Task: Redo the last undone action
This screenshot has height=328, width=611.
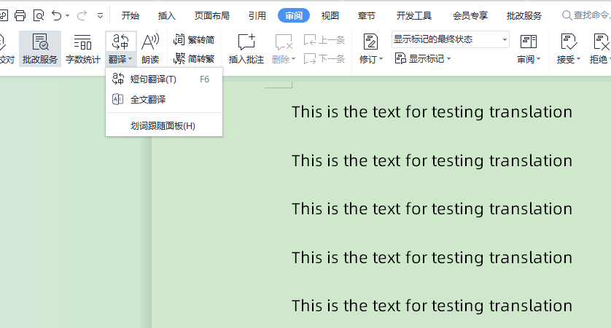Action: point(82,15)
